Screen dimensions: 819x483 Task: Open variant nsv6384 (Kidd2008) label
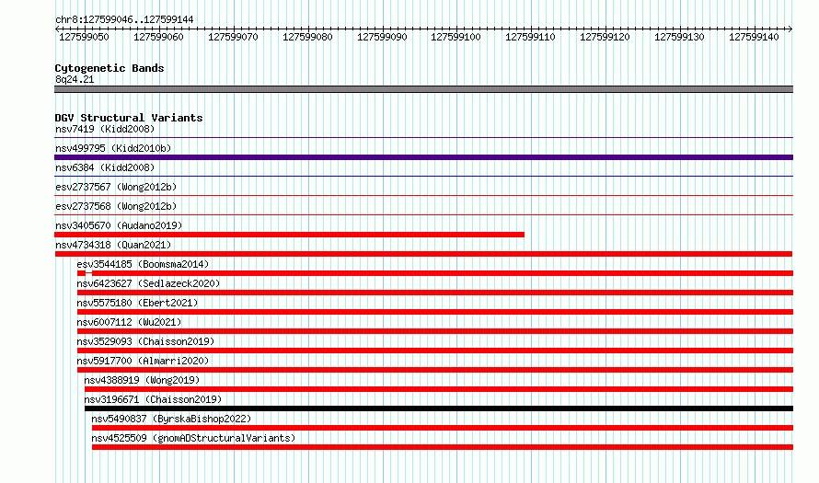tap(105, 167)
